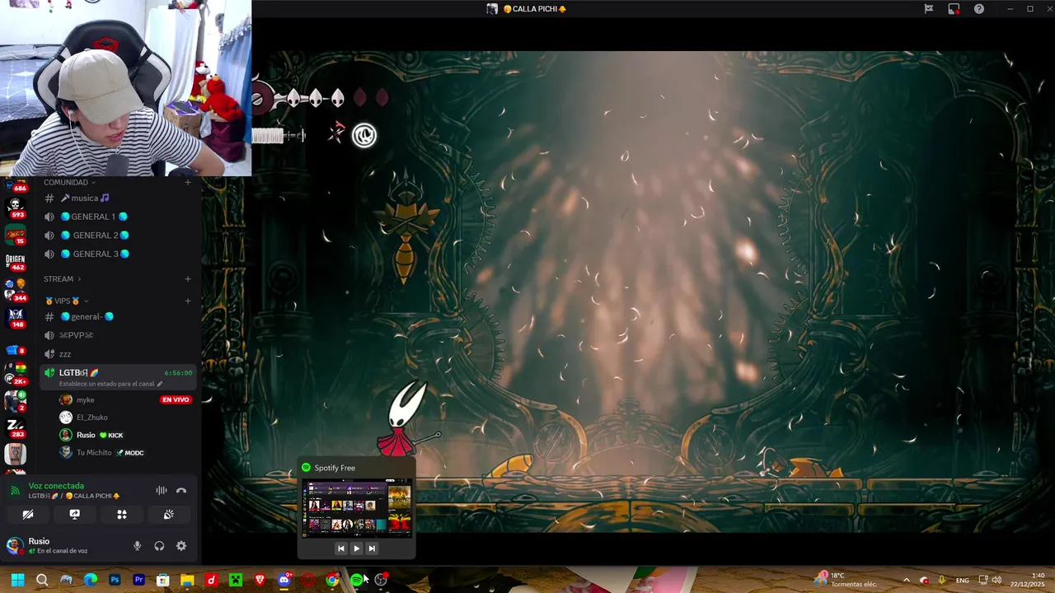
Task: Add a channel to COMUNIDAD category
Action: (x=188, y=182)
